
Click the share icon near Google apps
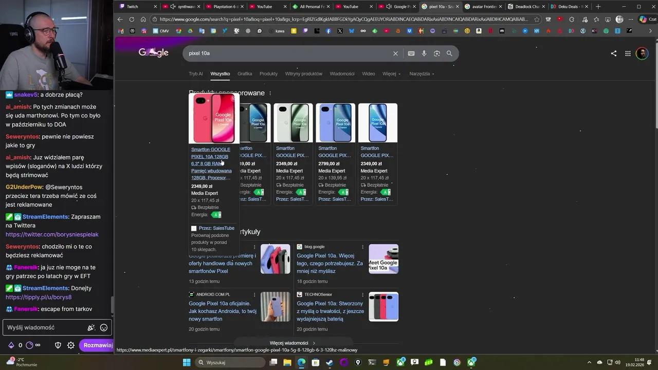tap(613, 53)
